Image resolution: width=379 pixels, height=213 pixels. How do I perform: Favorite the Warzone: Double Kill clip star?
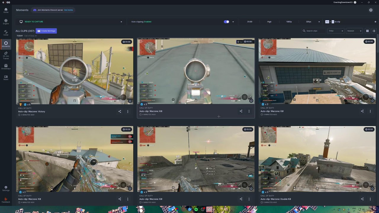pyautogui.click(x=372, y=188)
